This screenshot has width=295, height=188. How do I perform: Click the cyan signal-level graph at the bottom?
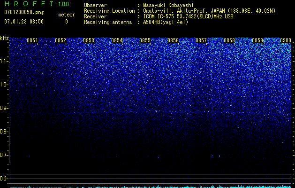(151, 187)
